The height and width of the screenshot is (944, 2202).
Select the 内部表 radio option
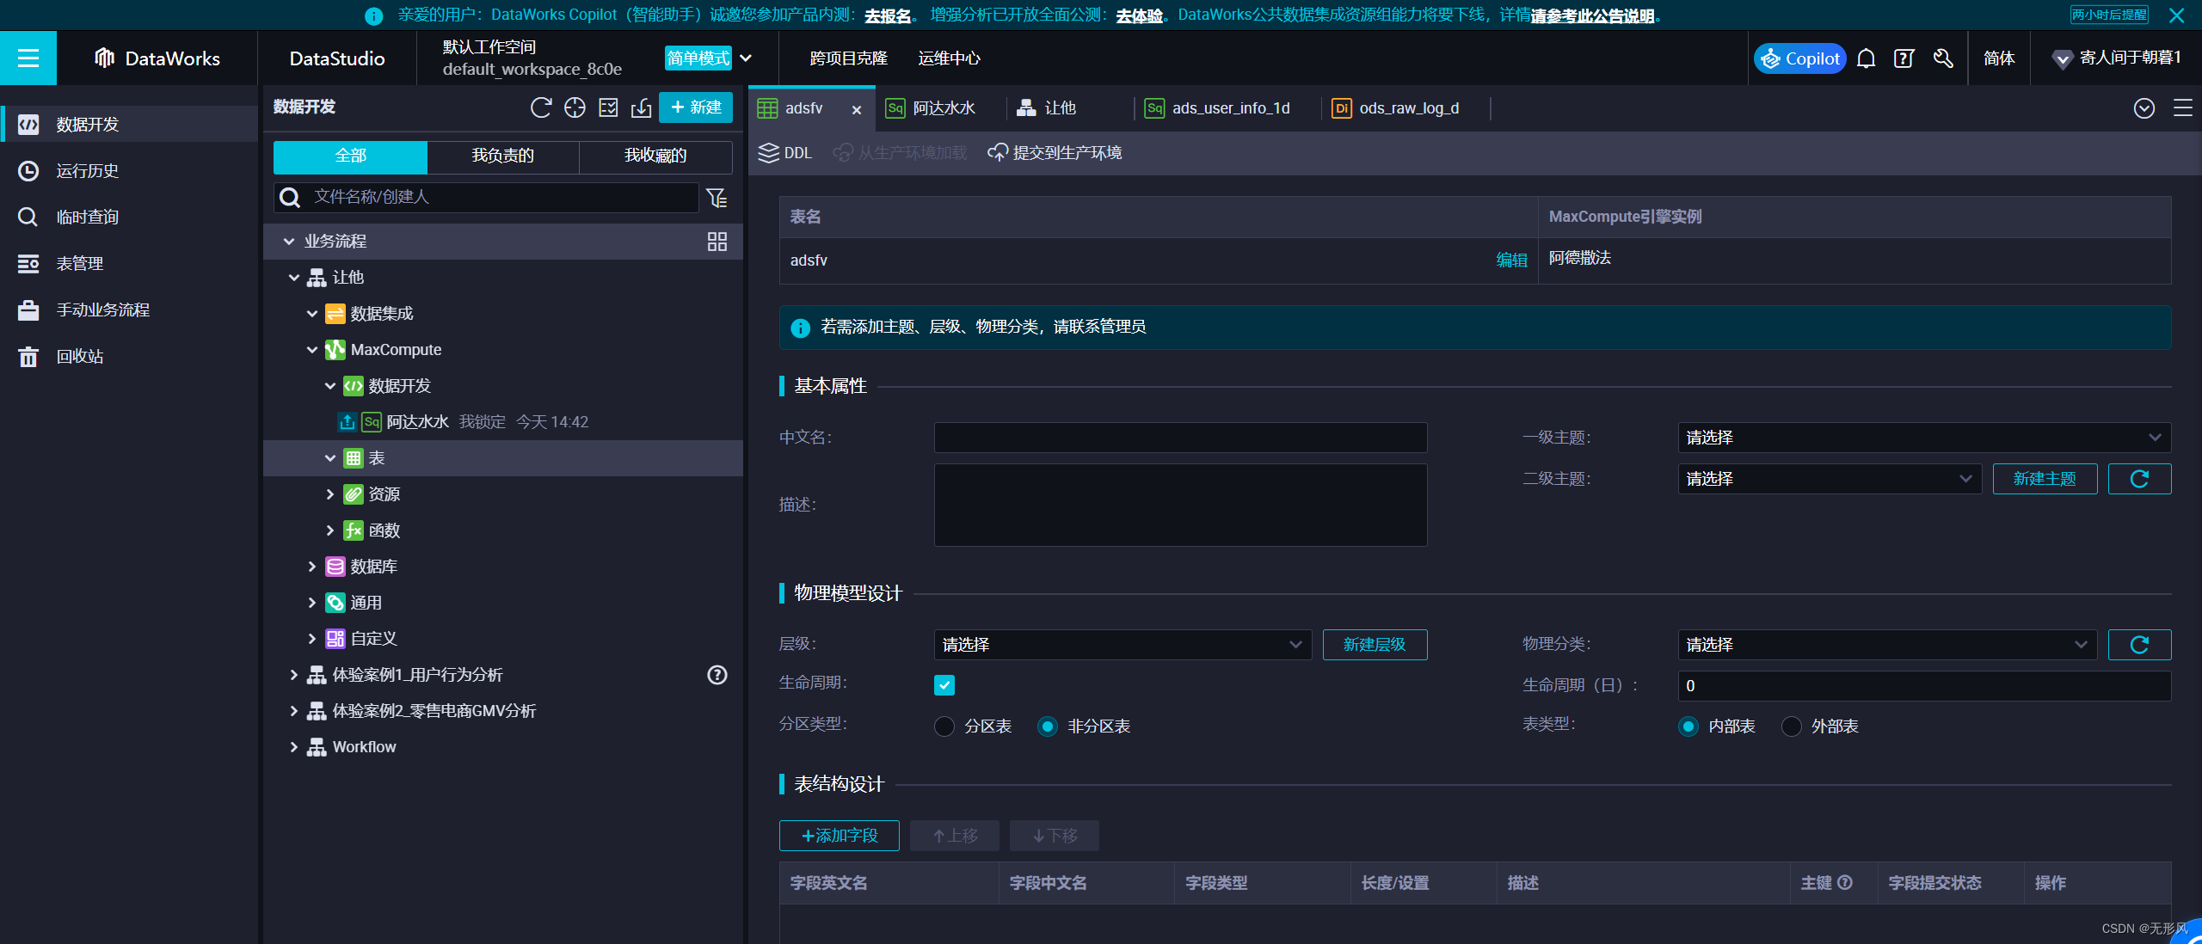pos(1688,726)
